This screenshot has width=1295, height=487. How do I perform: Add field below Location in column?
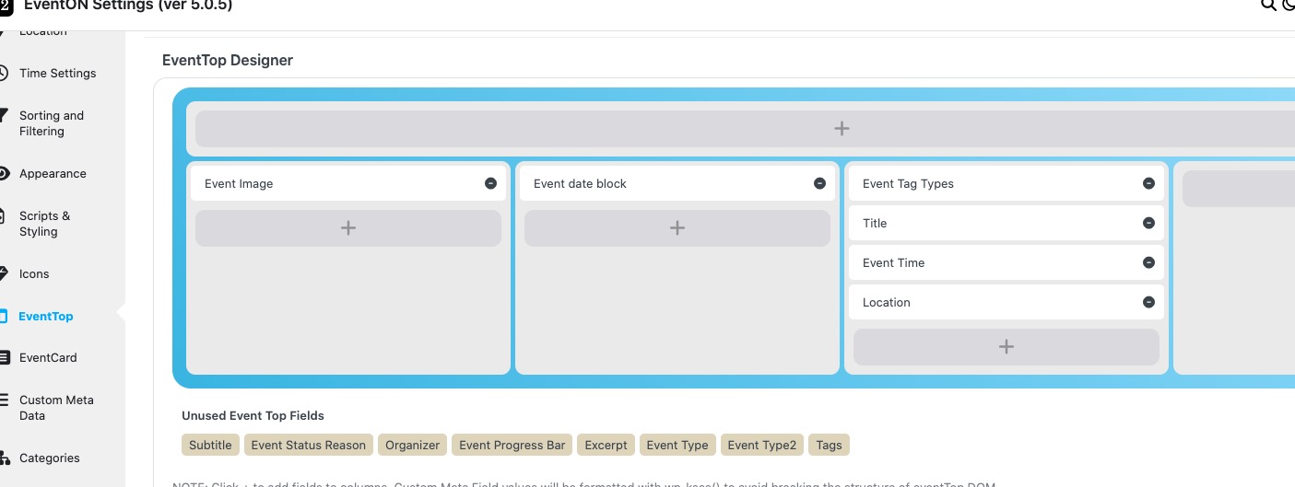click(1006, 346)
